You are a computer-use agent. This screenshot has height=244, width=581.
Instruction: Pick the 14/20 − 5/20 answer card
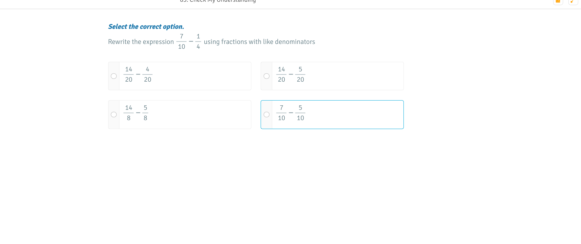(332, 76)
